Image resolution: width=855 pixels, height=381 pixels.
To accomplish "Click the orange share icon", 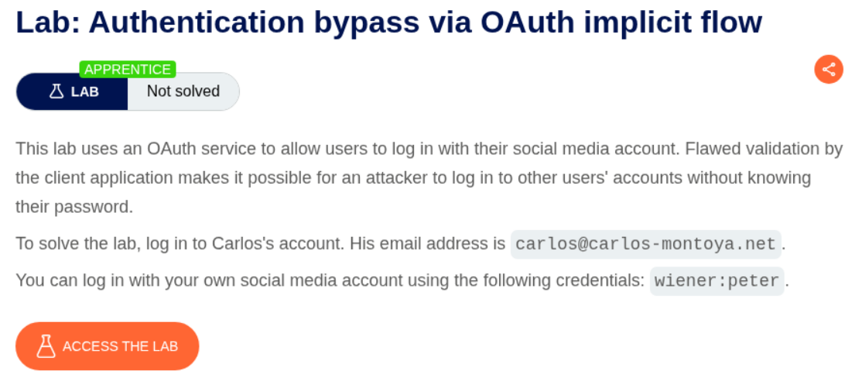I will (x=829, y=70).
